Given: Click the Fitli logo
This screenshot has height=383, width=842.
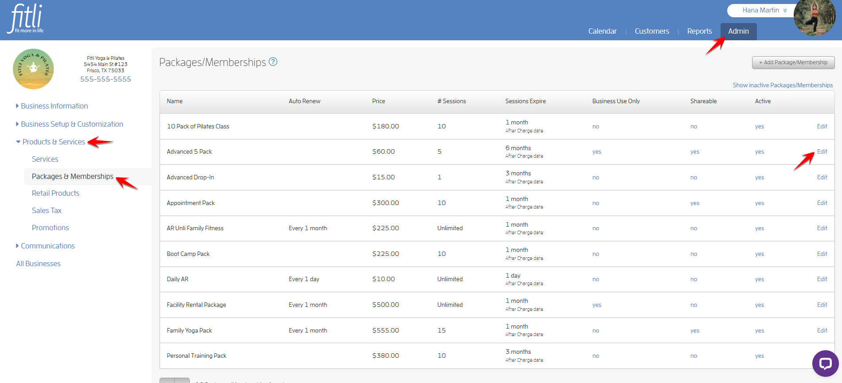Looking at the screenshot, I should 25,19.
